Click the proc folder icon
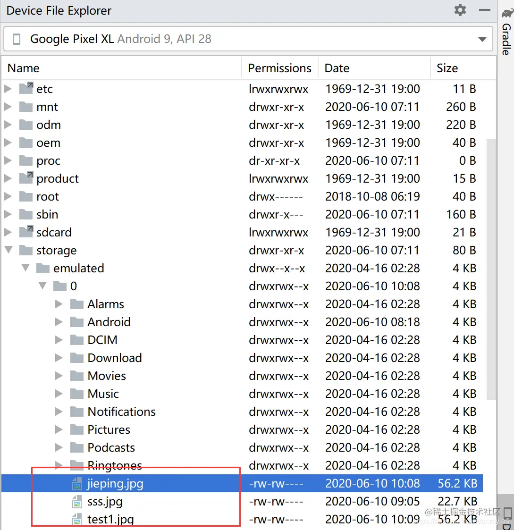514x530 pixels. coord(26,160)
